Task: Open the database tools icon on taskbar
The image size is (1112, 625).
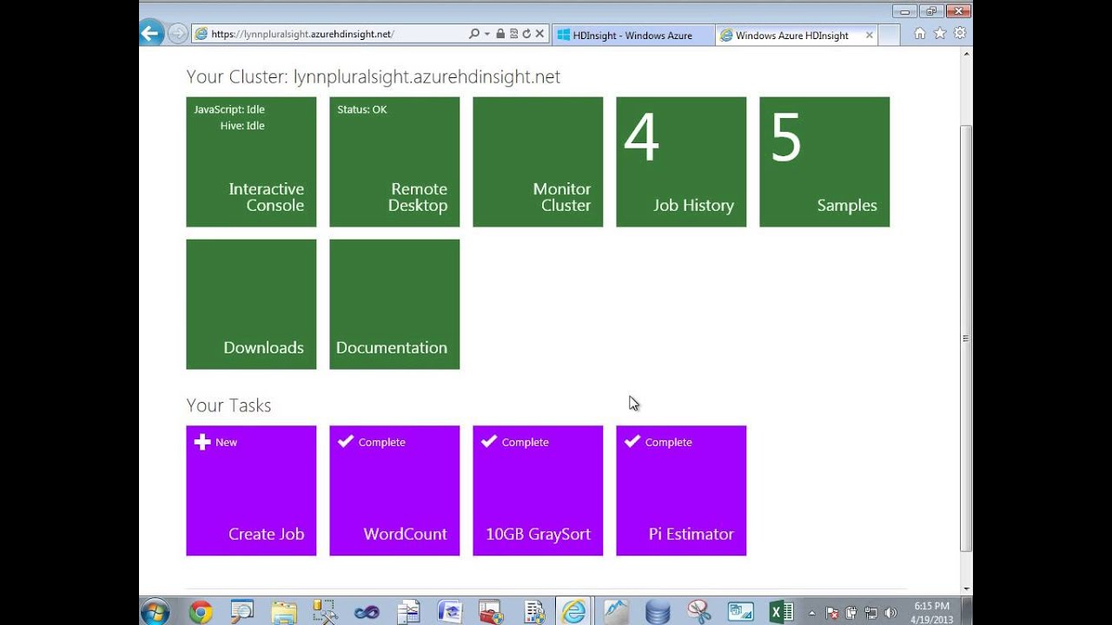Action: pos(325,611)
